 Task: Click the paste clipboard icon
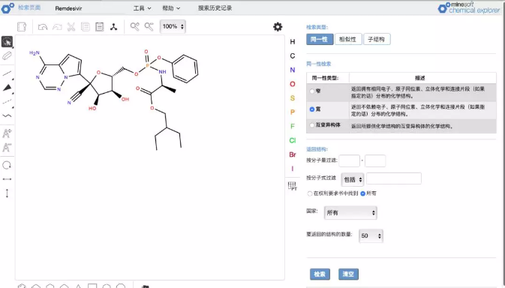tap(100, 27)
